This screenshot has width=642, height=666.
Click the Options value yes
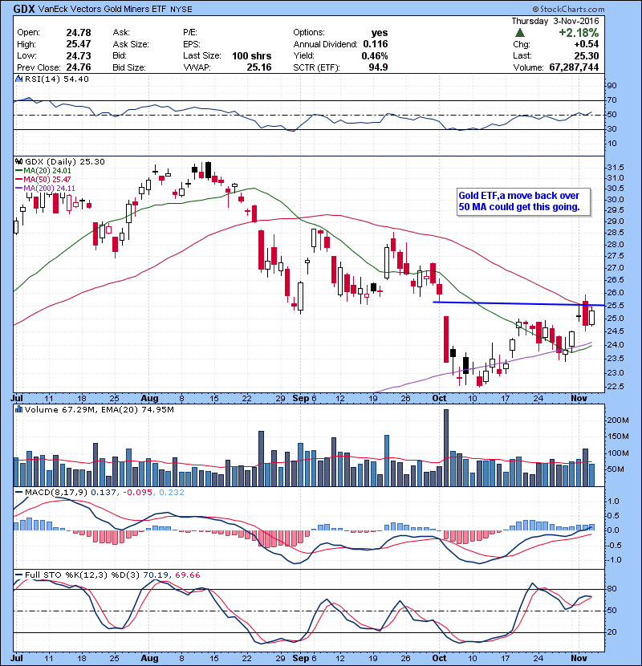click(x=380, y=33)
